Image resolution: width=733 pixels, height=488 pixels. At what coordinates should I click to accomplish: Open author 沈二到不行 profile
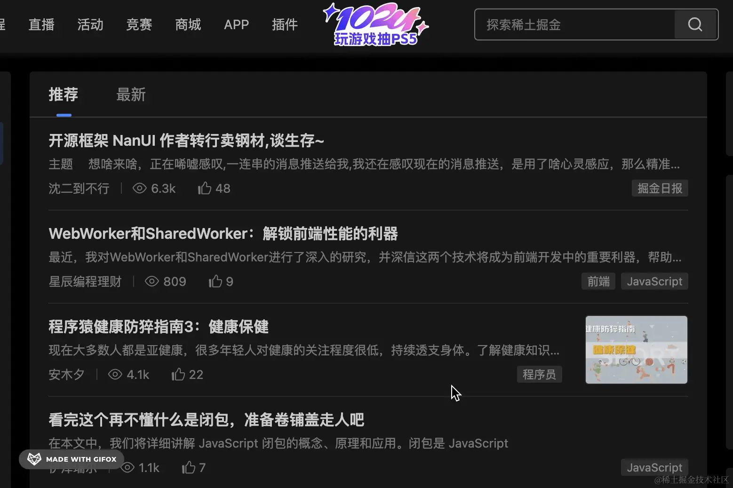click(x=79, y=189)
